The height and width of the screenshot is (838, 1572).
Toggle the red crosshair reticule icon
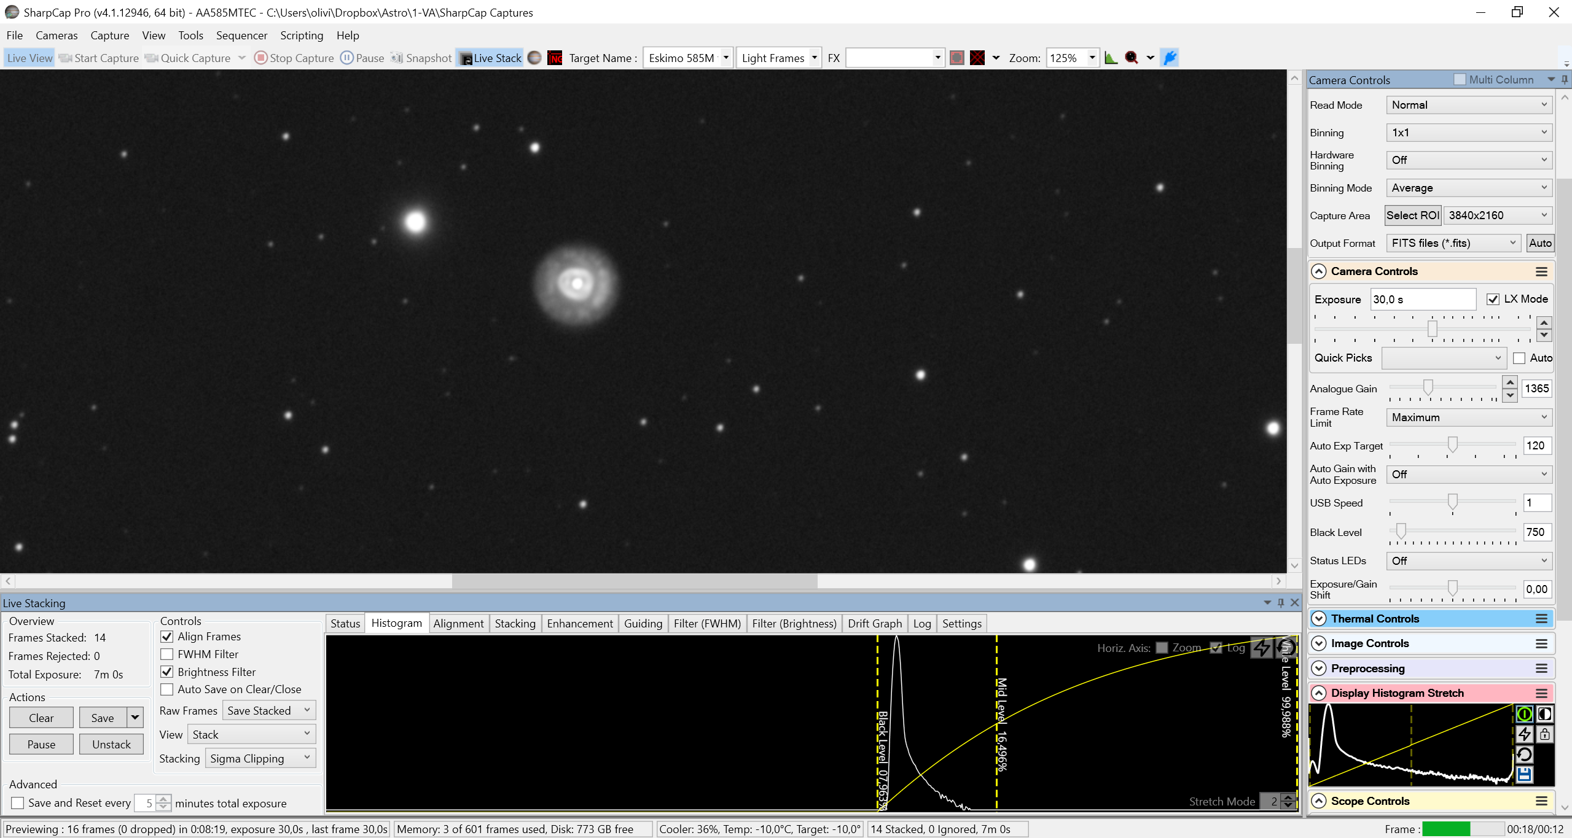(977, 58)
